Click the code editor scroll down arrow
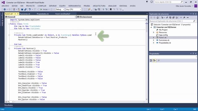Viewport: 198px width, 111px height. (x=147, y=99)
